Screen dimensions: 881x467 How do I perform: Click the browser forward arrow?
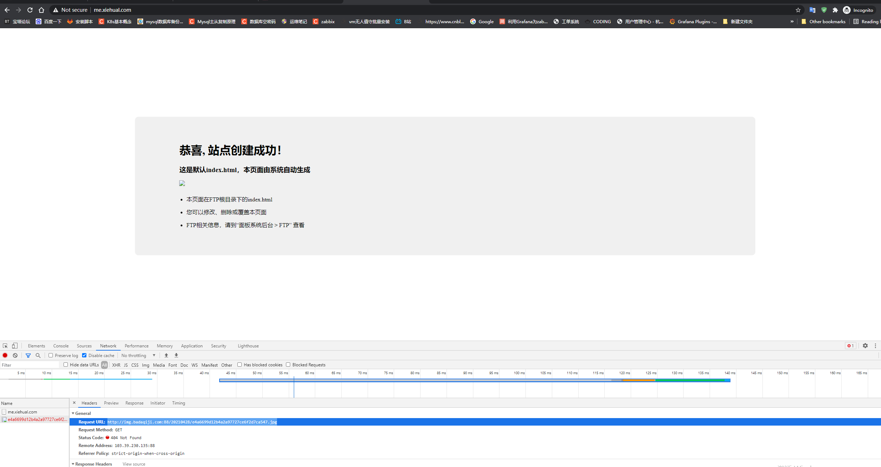[x=19, y=10]
